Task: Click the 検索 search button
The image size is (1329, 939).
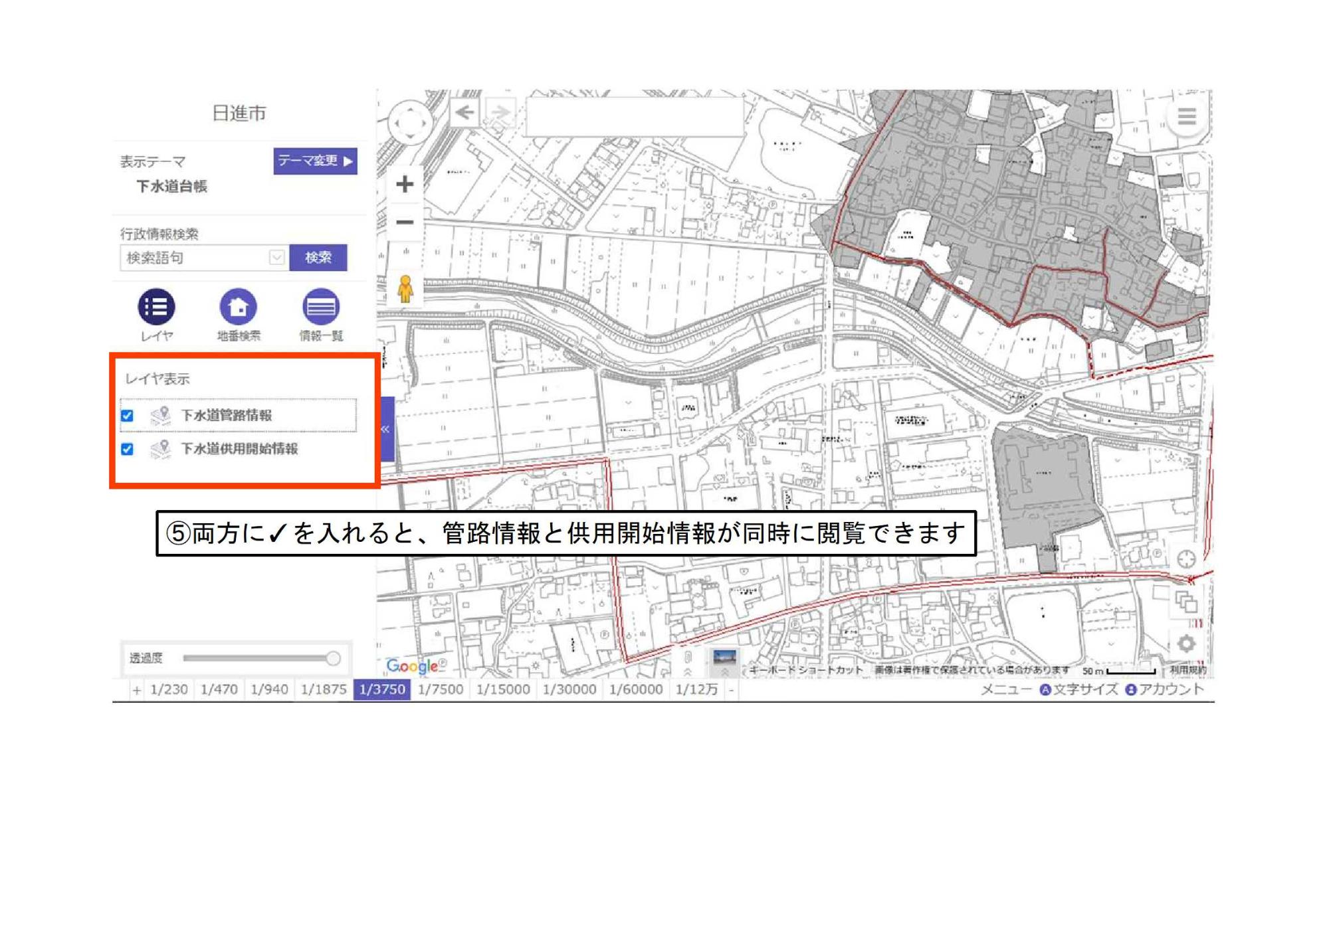Action: click(x=318, y=258)
